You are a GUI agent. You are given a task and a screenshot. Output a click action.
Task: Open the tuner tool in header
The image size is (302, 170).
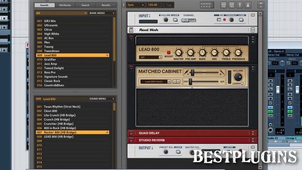coord(240,5)
